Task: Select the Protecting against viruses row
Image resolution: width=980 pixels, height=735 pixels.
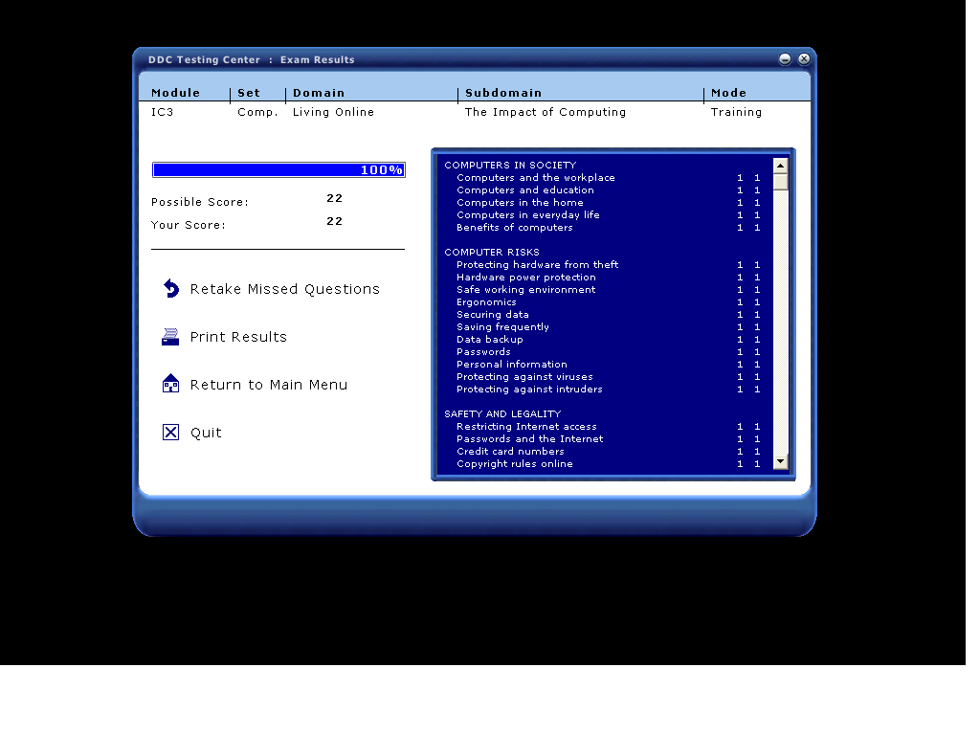Action: coord(608,377)
